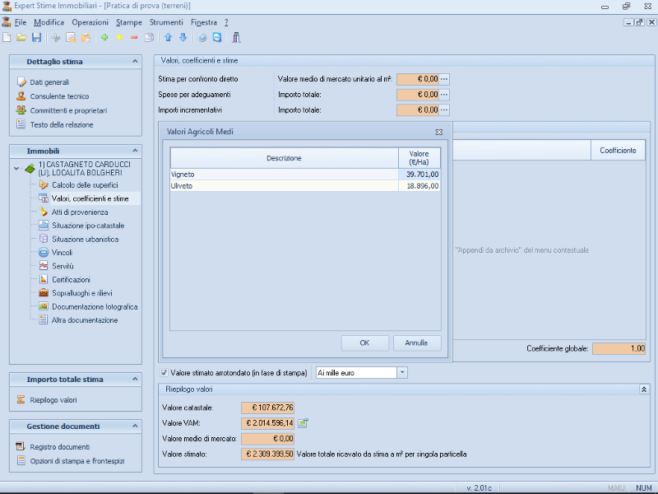
Task: Open the Consulente tecnico section
Action: 59,96
